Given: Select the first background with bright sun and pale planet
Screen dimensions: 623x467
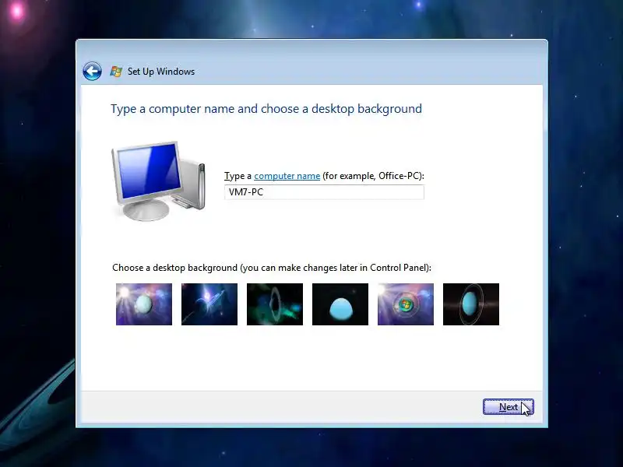Looking at the screenshot, I should coord(144,304).
